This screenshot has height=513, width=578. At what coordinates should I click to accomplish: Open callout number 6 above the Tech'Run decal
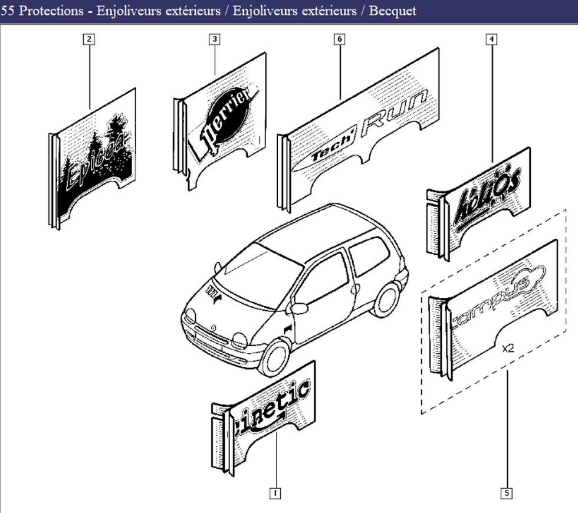340,39
